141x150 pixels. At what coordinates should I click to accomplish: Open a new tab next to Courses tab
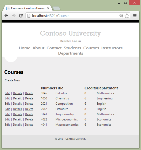tap(56, 8)
